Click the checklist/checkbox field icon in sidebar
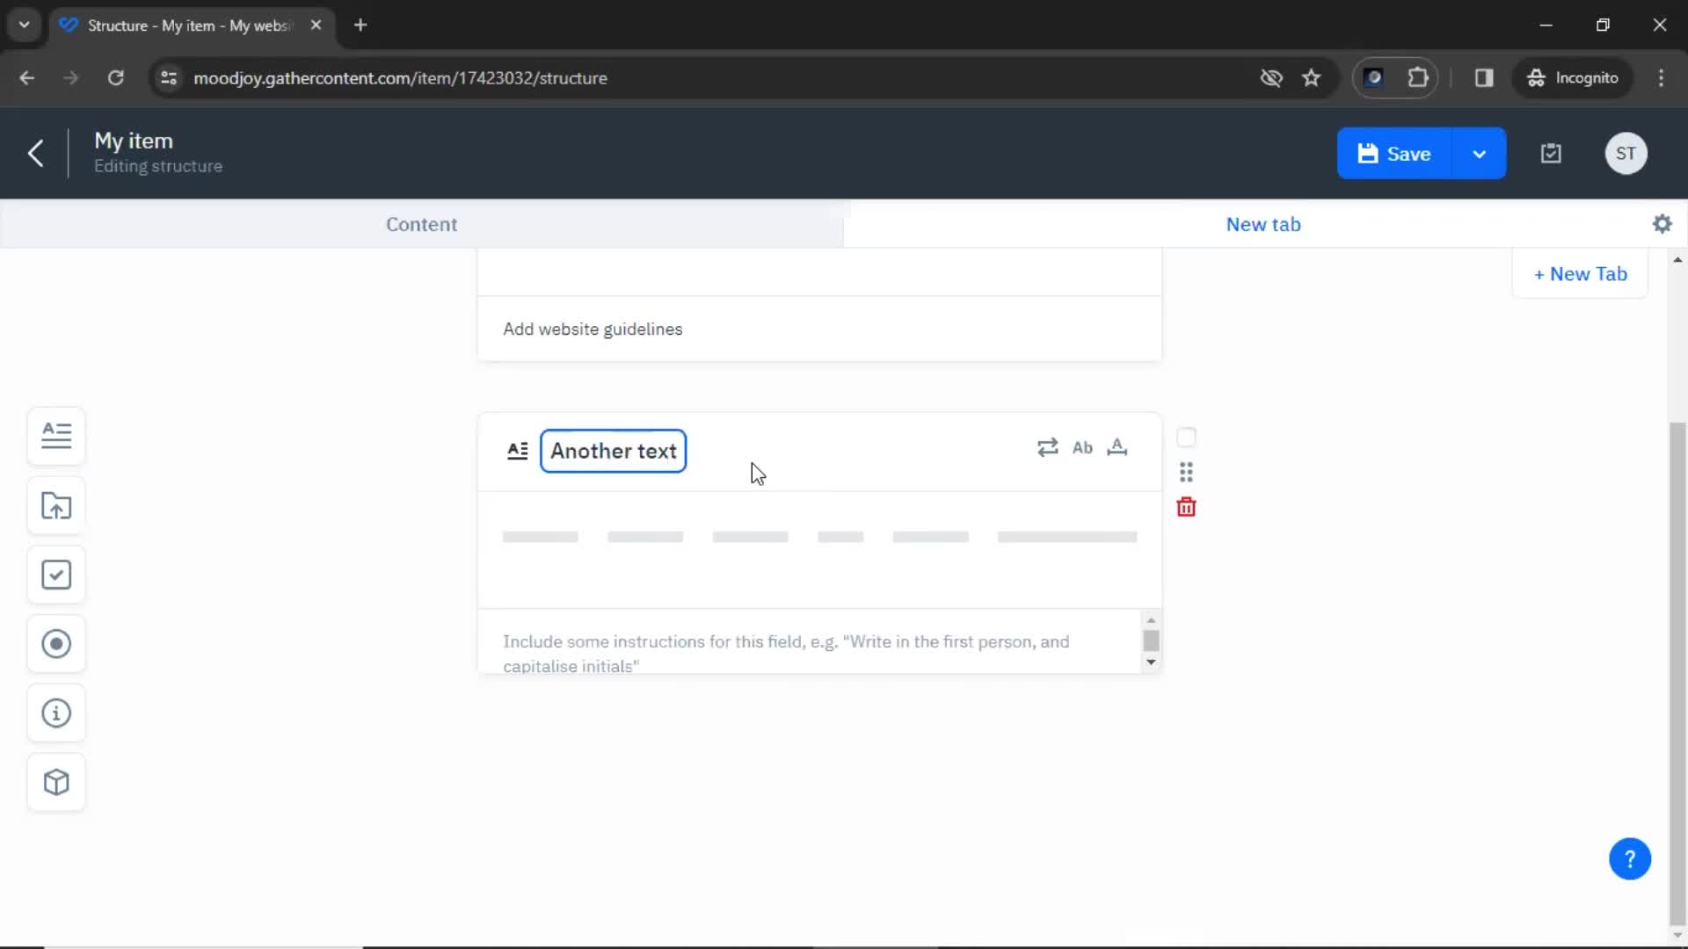 55,576
